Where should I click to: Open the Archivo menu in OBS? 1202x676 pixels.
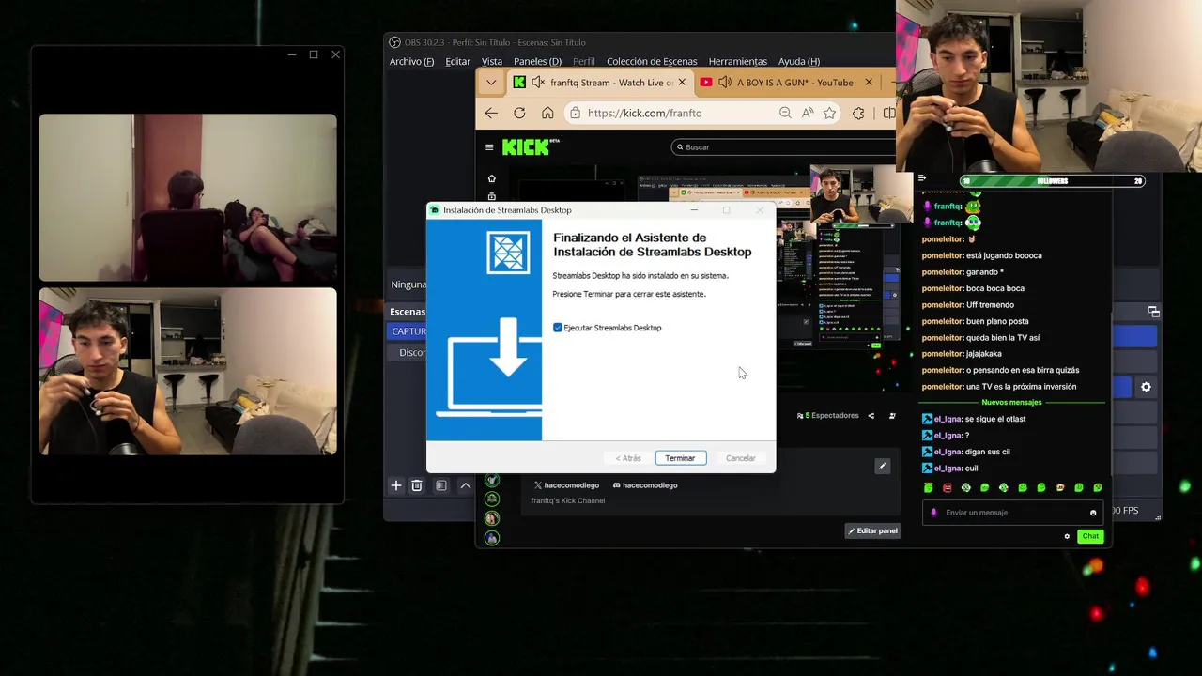(411, 61)
